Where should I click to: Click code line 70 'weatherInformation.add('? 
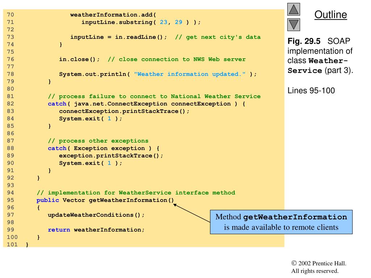pyautogui.click(x=113, y=14)
